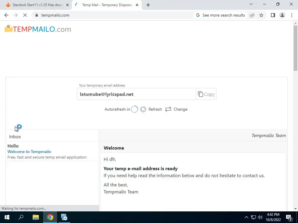
Task: Click 'Your temp e-mail address is ready' text
Action: click(141, 169)
